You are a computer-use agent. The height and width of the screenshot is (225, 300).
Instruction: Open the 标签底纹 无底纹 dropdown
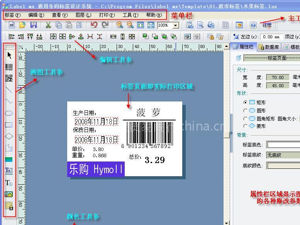coord(283,155)
